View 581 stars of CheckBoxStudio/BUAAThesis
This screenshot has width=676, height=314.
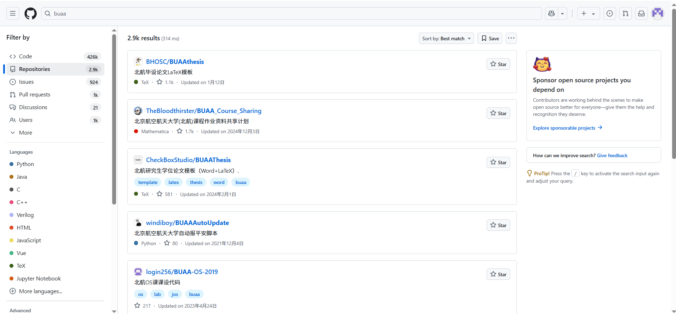coord(164,194)
